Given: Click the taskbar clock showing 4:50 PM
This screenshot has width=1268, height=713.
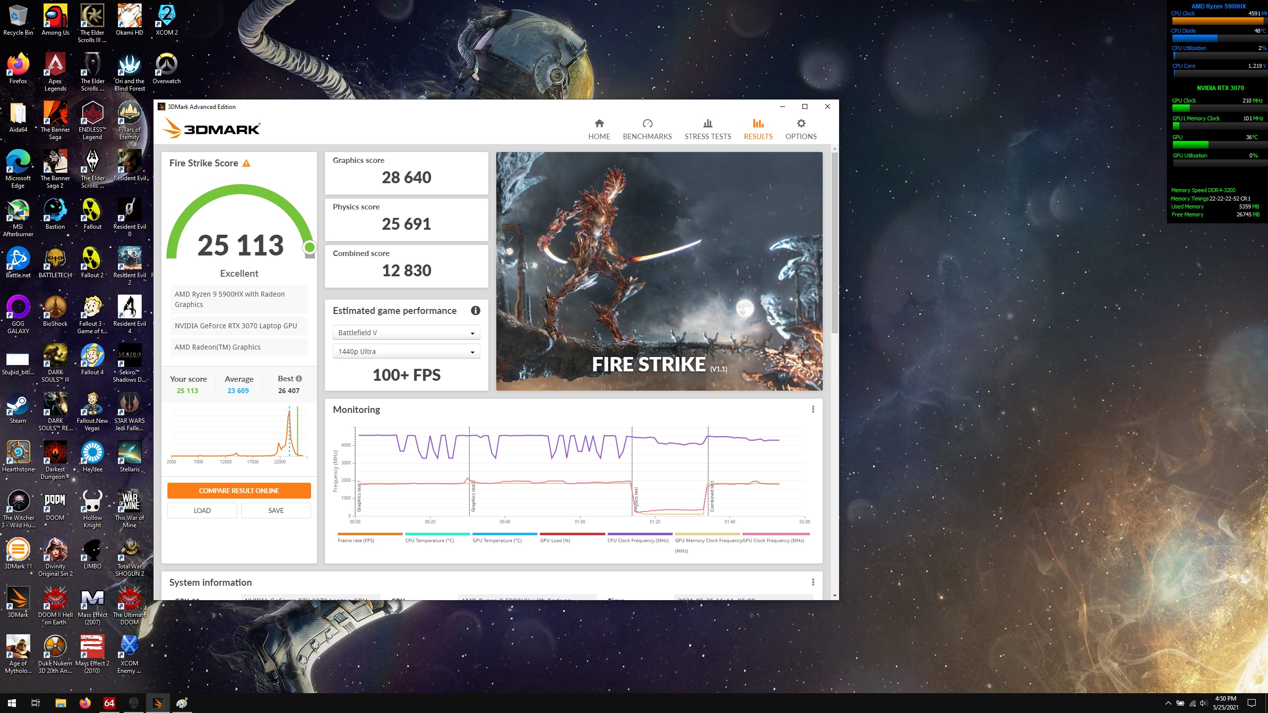Looking at the screenshot, I should (x=1225, y=703).
